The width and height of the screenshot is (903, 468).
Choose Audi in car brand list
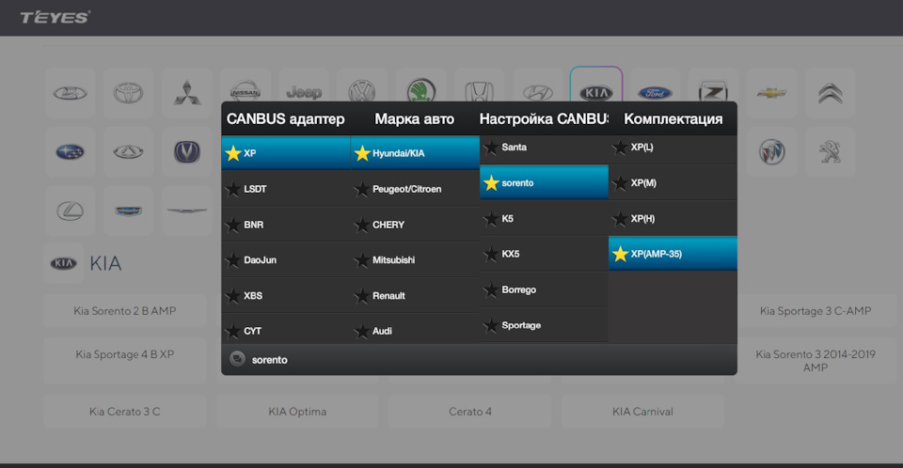coord(415,330)
